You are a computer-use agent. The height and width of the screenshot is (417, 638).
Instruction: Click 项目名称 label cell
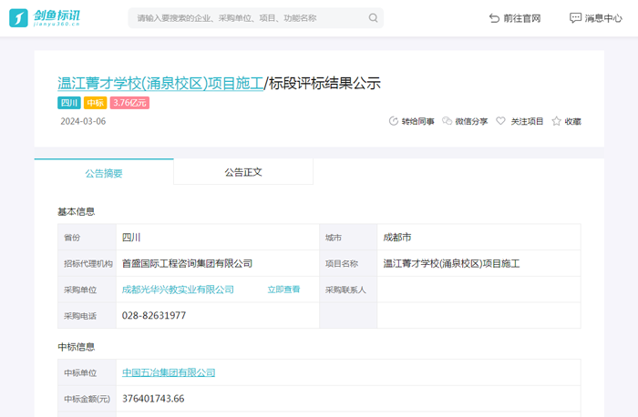click(x=348, y=263)
